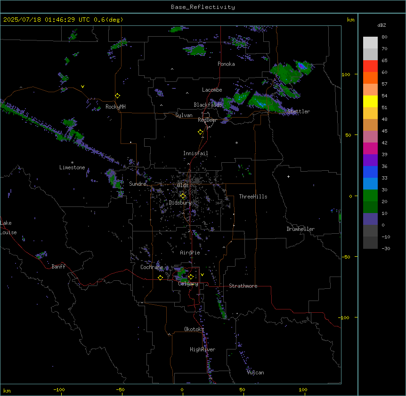Screen dimensions: 406x396
Task: Click the -50 tick on the horizontal axis
Action: coord(120,389)
